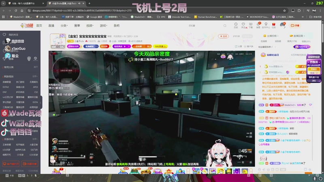Expand 手游休闲 with its 全部 link
This screenshot has height=182, width=324.
pos(35,139)
